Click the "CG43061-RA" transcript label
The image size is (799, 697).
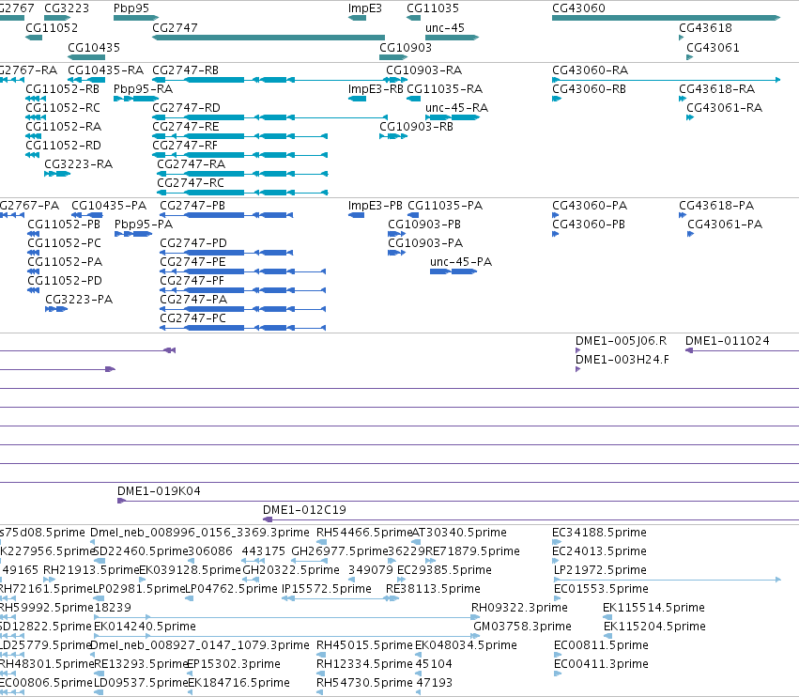coord(725,108)
